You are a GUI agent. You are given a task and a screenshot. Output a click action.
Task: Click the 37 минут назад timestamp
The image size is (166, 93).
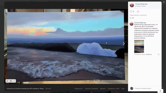pyautogui.click(x=140, y=6)
